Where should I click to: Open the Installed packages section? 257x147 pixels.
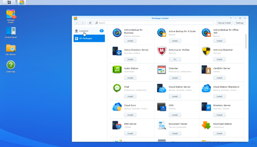click(89, 31)
